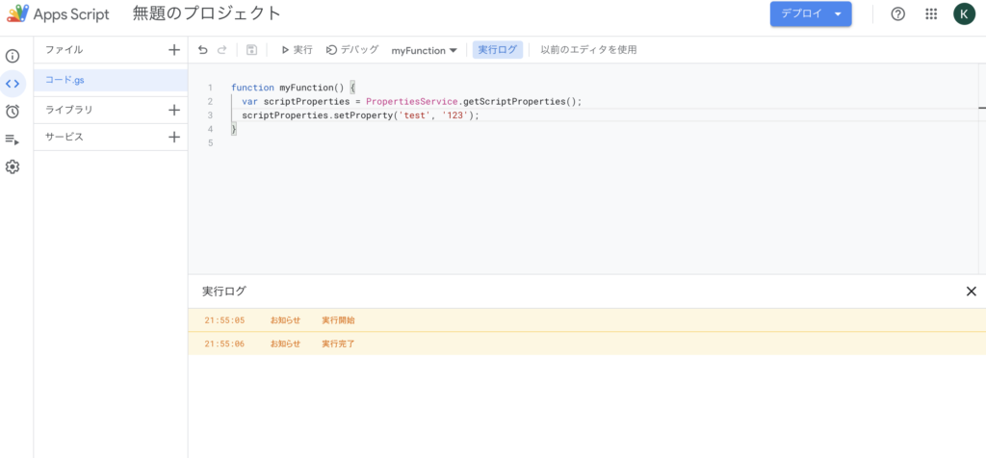Click timestamp 21:55:05 in log

pyautogui.click(x=224, y=320)
